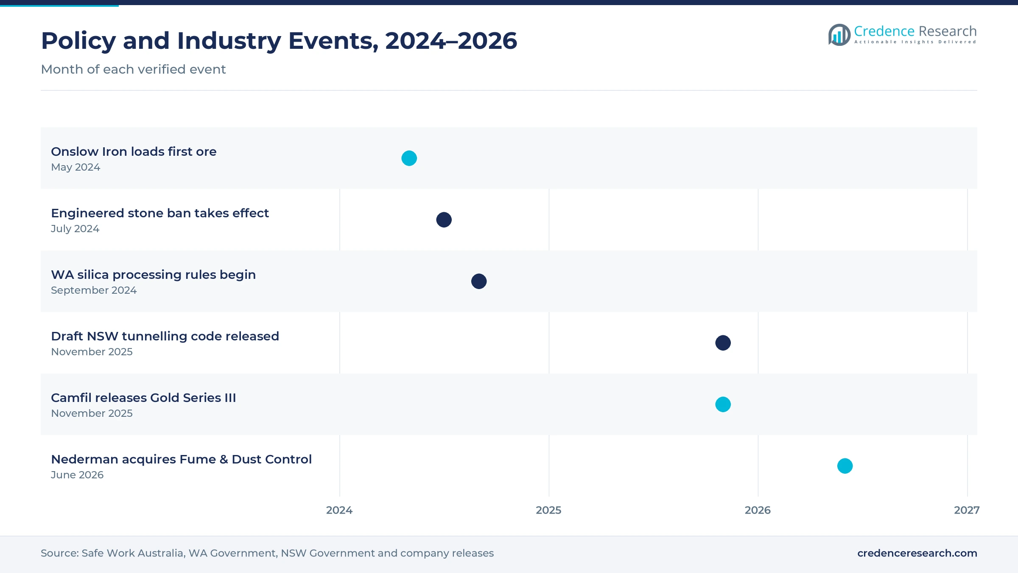The image size is (1018, 573).
Task: Select the Engineered stone ban July 2024 marker
Action: tap(444, 220)
